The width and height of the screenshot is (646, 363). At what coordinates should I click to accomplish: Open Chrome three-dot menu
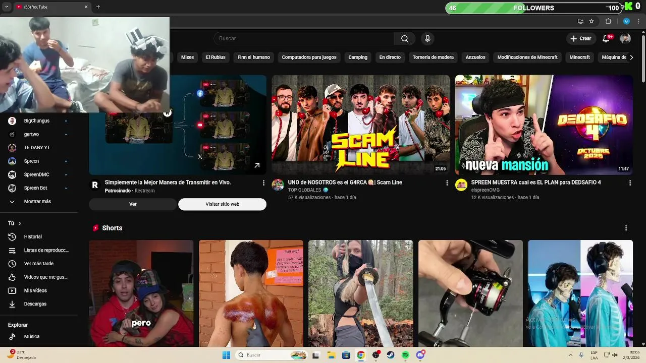coord(638,21)
